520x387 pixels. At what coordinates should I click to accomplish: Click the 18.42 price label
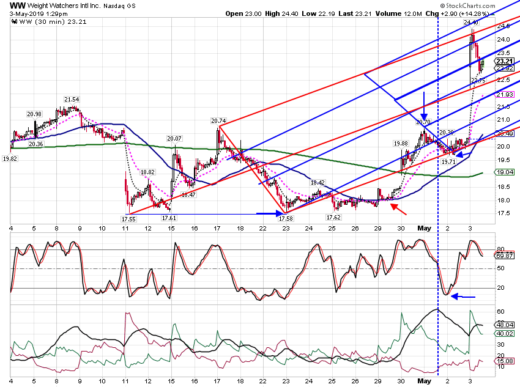point(318,183)
